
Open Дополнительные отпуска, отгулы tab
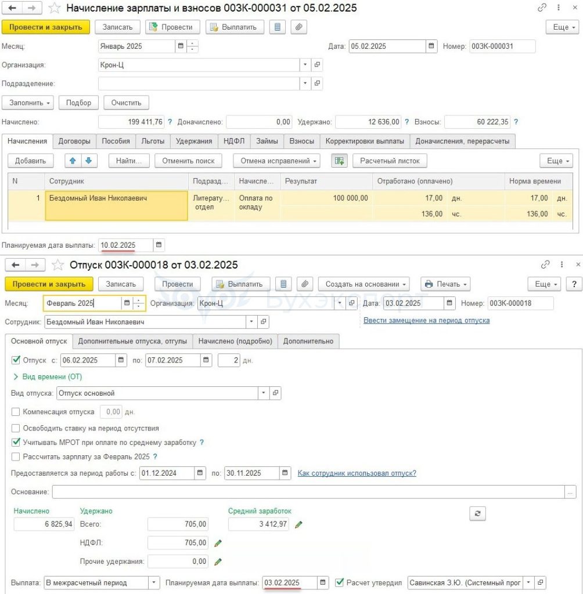132,341
